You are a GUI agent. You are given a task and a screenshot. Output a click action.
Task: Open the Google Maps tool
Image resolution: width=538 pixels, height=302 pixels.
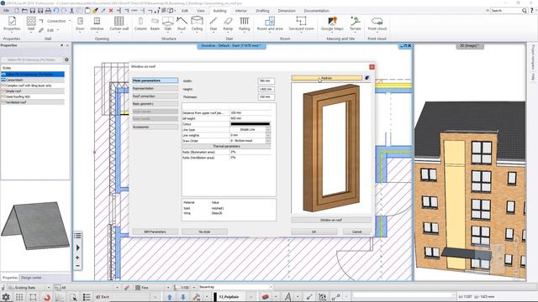pyautogui.click(x=332, y=24)
